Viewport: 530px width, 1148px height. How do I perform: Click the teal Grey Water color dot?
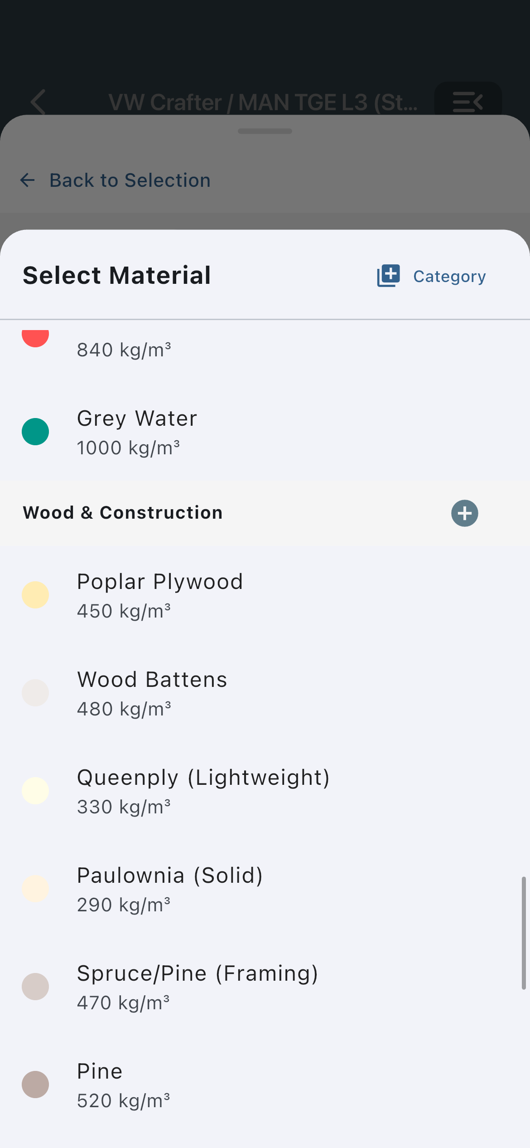point(35,432)
